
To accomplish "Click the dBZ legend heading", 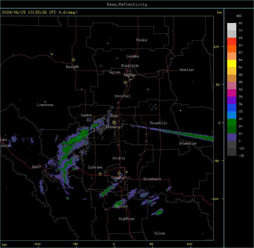I will [x=239, y=16].
